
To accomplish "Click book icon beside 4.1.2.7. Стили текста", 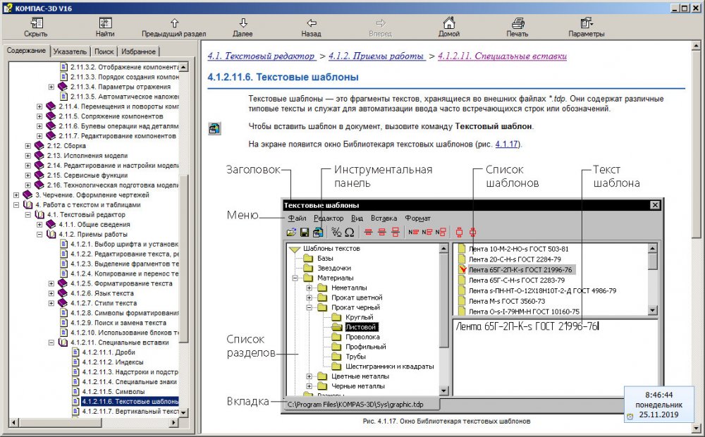I will tap(63, 303).
